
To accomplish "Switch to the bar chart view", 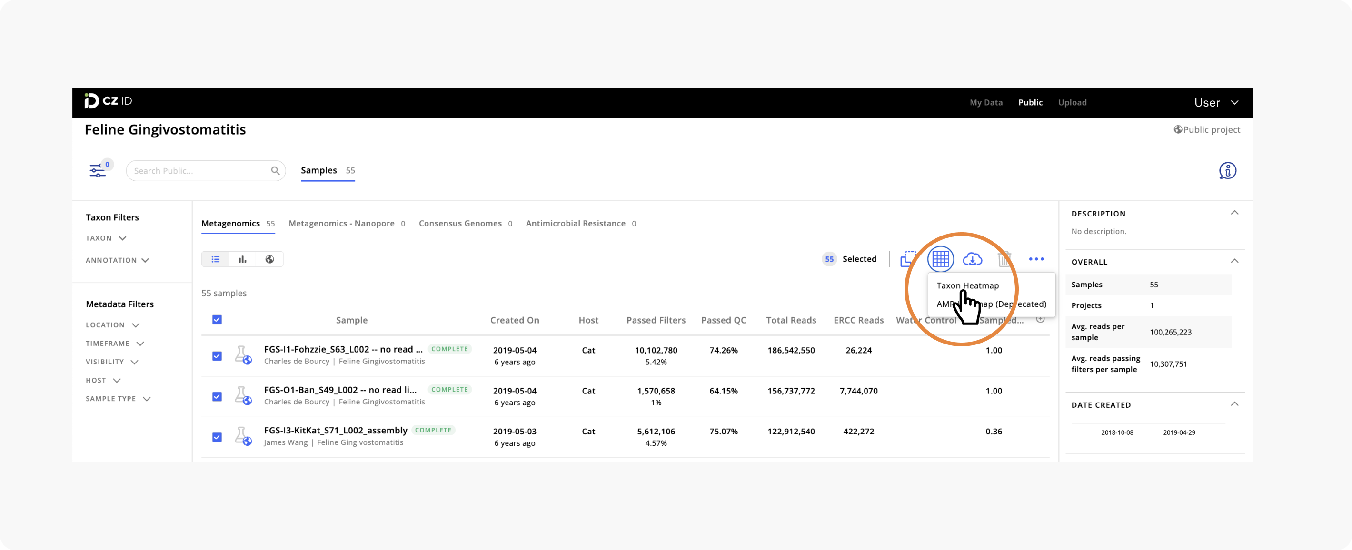I will coord(242,259).
